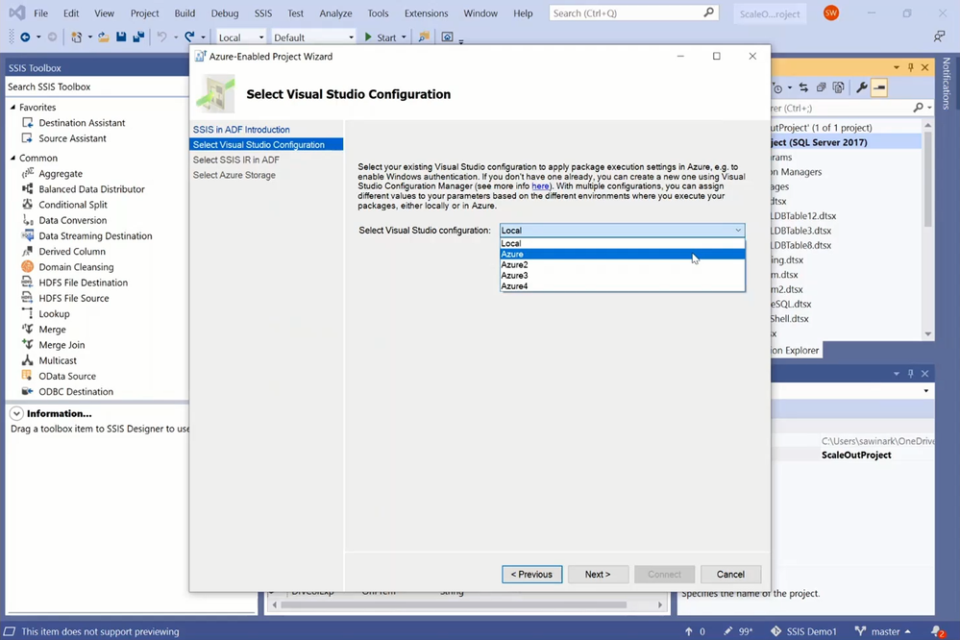The height and width of the screenshot is (640, 960).
Task: Collapse the Information section chevron
Action: (x=16, y=414)
